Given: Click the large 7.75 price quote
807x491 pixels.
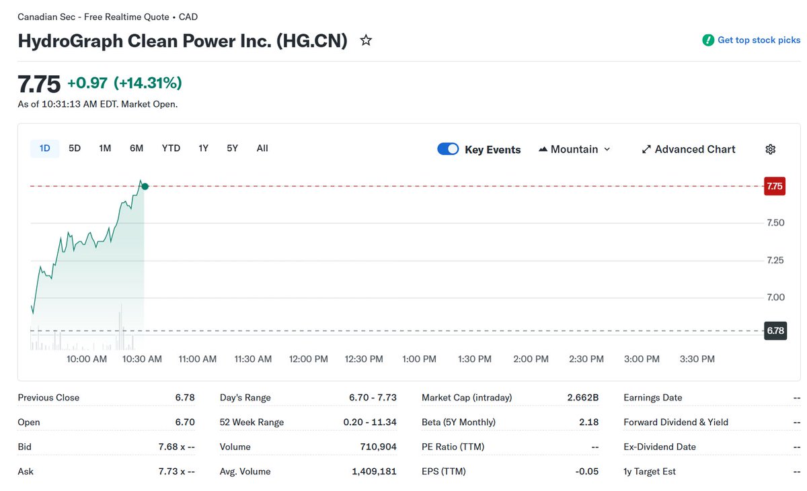Looking at the screenshot, I should click(x=39, y=84).
